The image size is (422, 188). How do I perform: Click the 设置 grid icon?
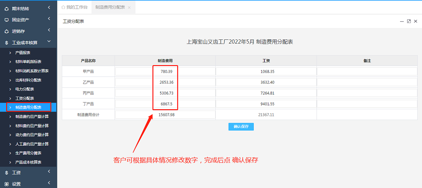point(7,184)
